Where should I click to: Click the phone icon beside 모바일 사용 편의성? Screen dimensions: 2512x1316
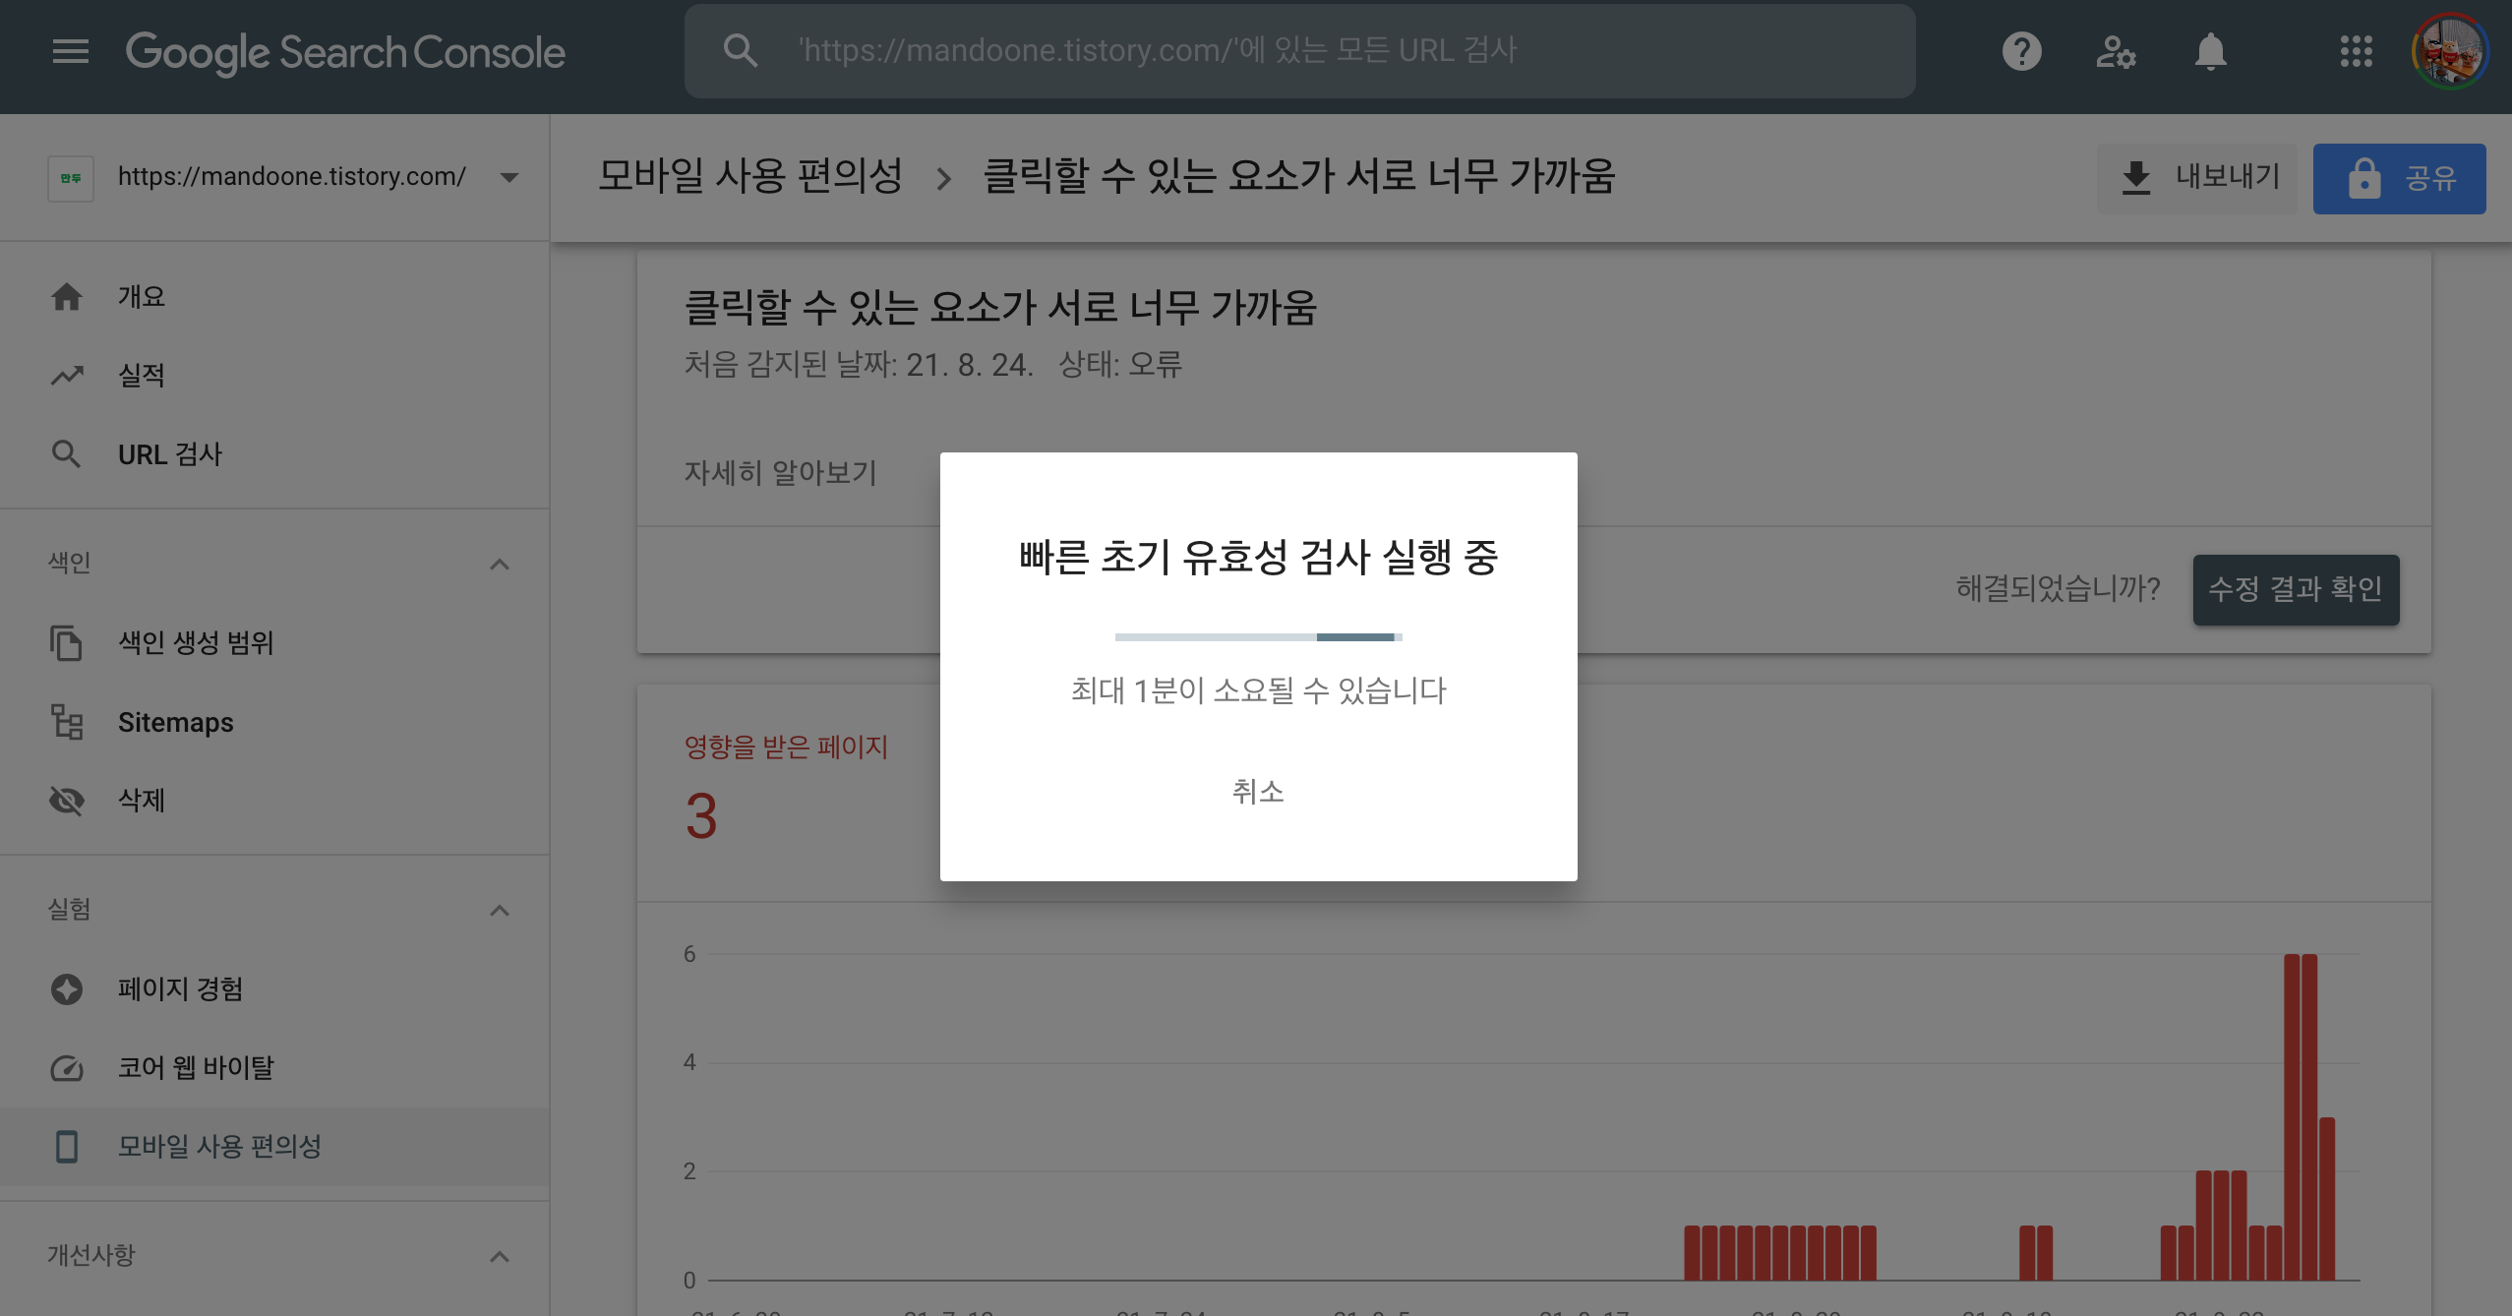[x=67, y=1146]
